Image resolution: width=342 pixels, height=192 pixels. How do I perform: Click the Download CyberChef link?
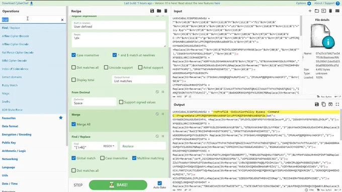(17, 4)
